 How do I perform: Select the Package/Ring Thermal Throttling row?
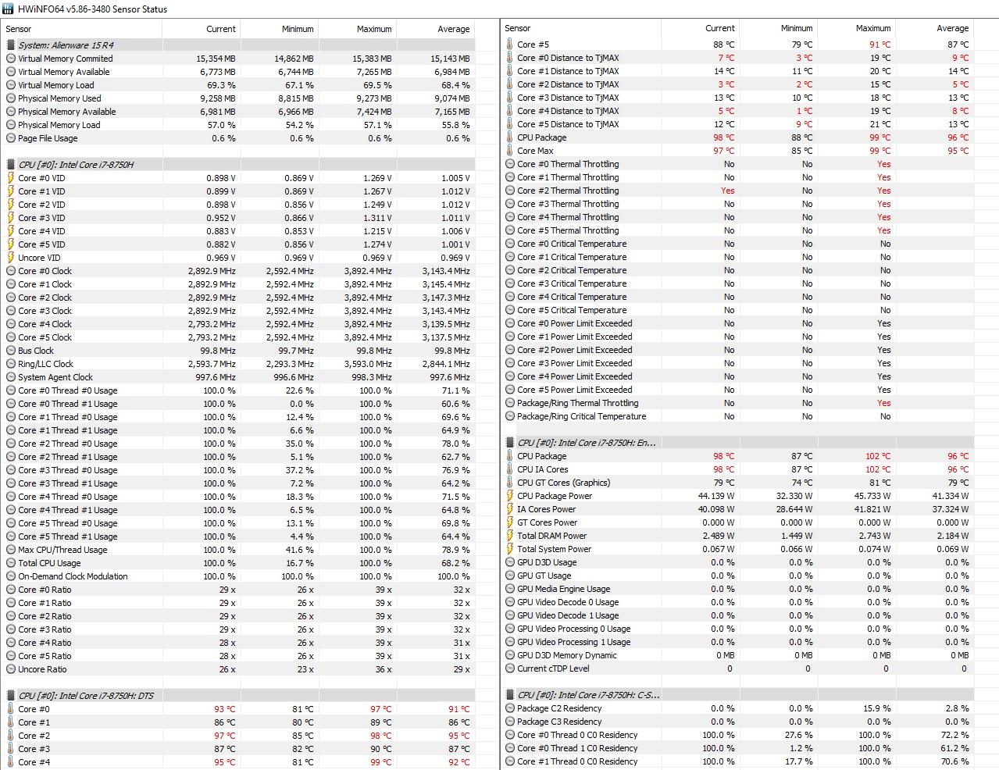[x=577, y=403]
